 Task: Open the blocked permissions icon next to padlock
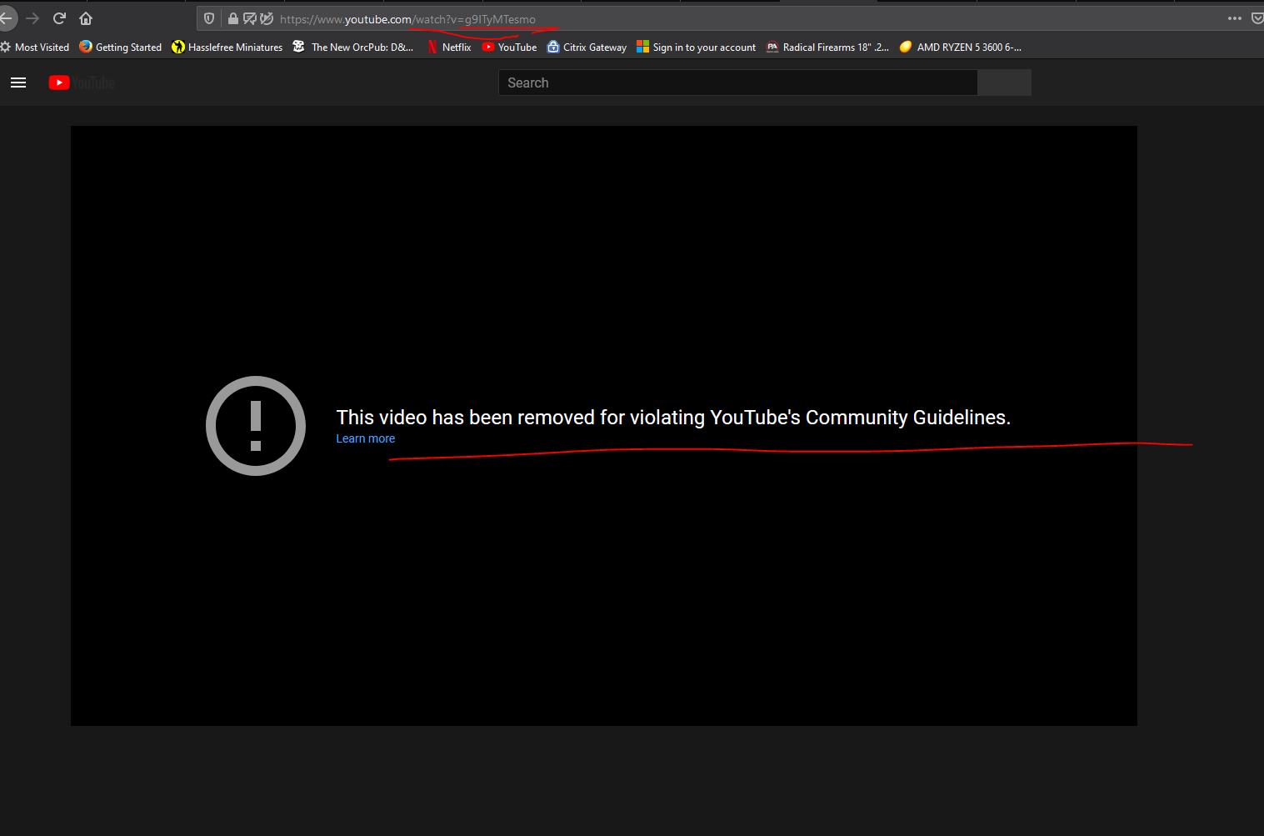(x=249, y=18)
